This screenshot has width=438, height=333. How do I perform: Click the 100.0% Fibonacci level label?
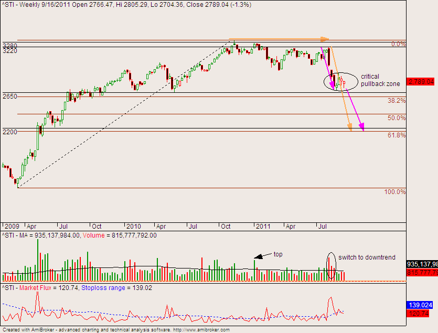click(395, 192)
